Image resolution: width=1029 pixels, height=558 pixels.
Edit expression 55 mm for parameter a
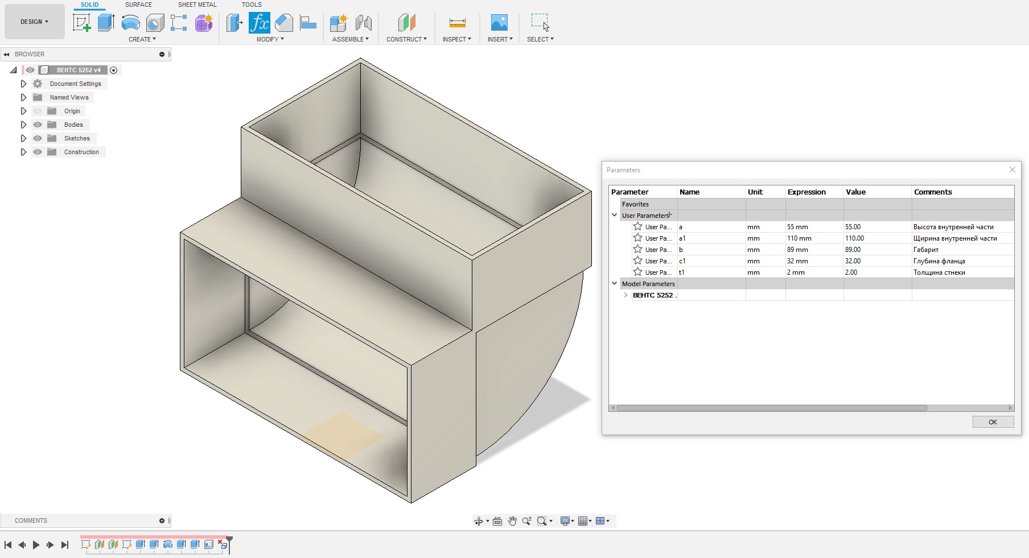click(814, 226)
